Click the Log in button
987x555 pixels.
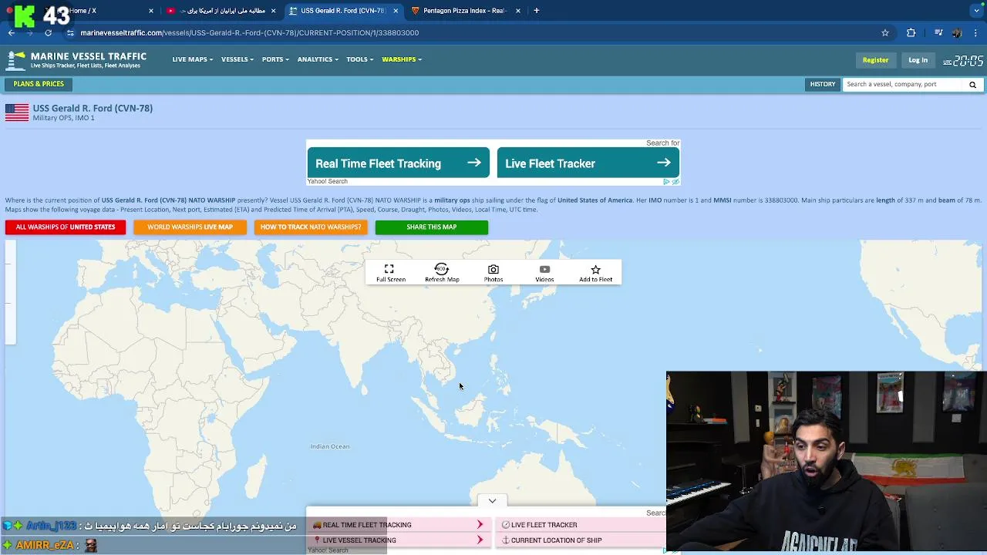tap(918, 60)
